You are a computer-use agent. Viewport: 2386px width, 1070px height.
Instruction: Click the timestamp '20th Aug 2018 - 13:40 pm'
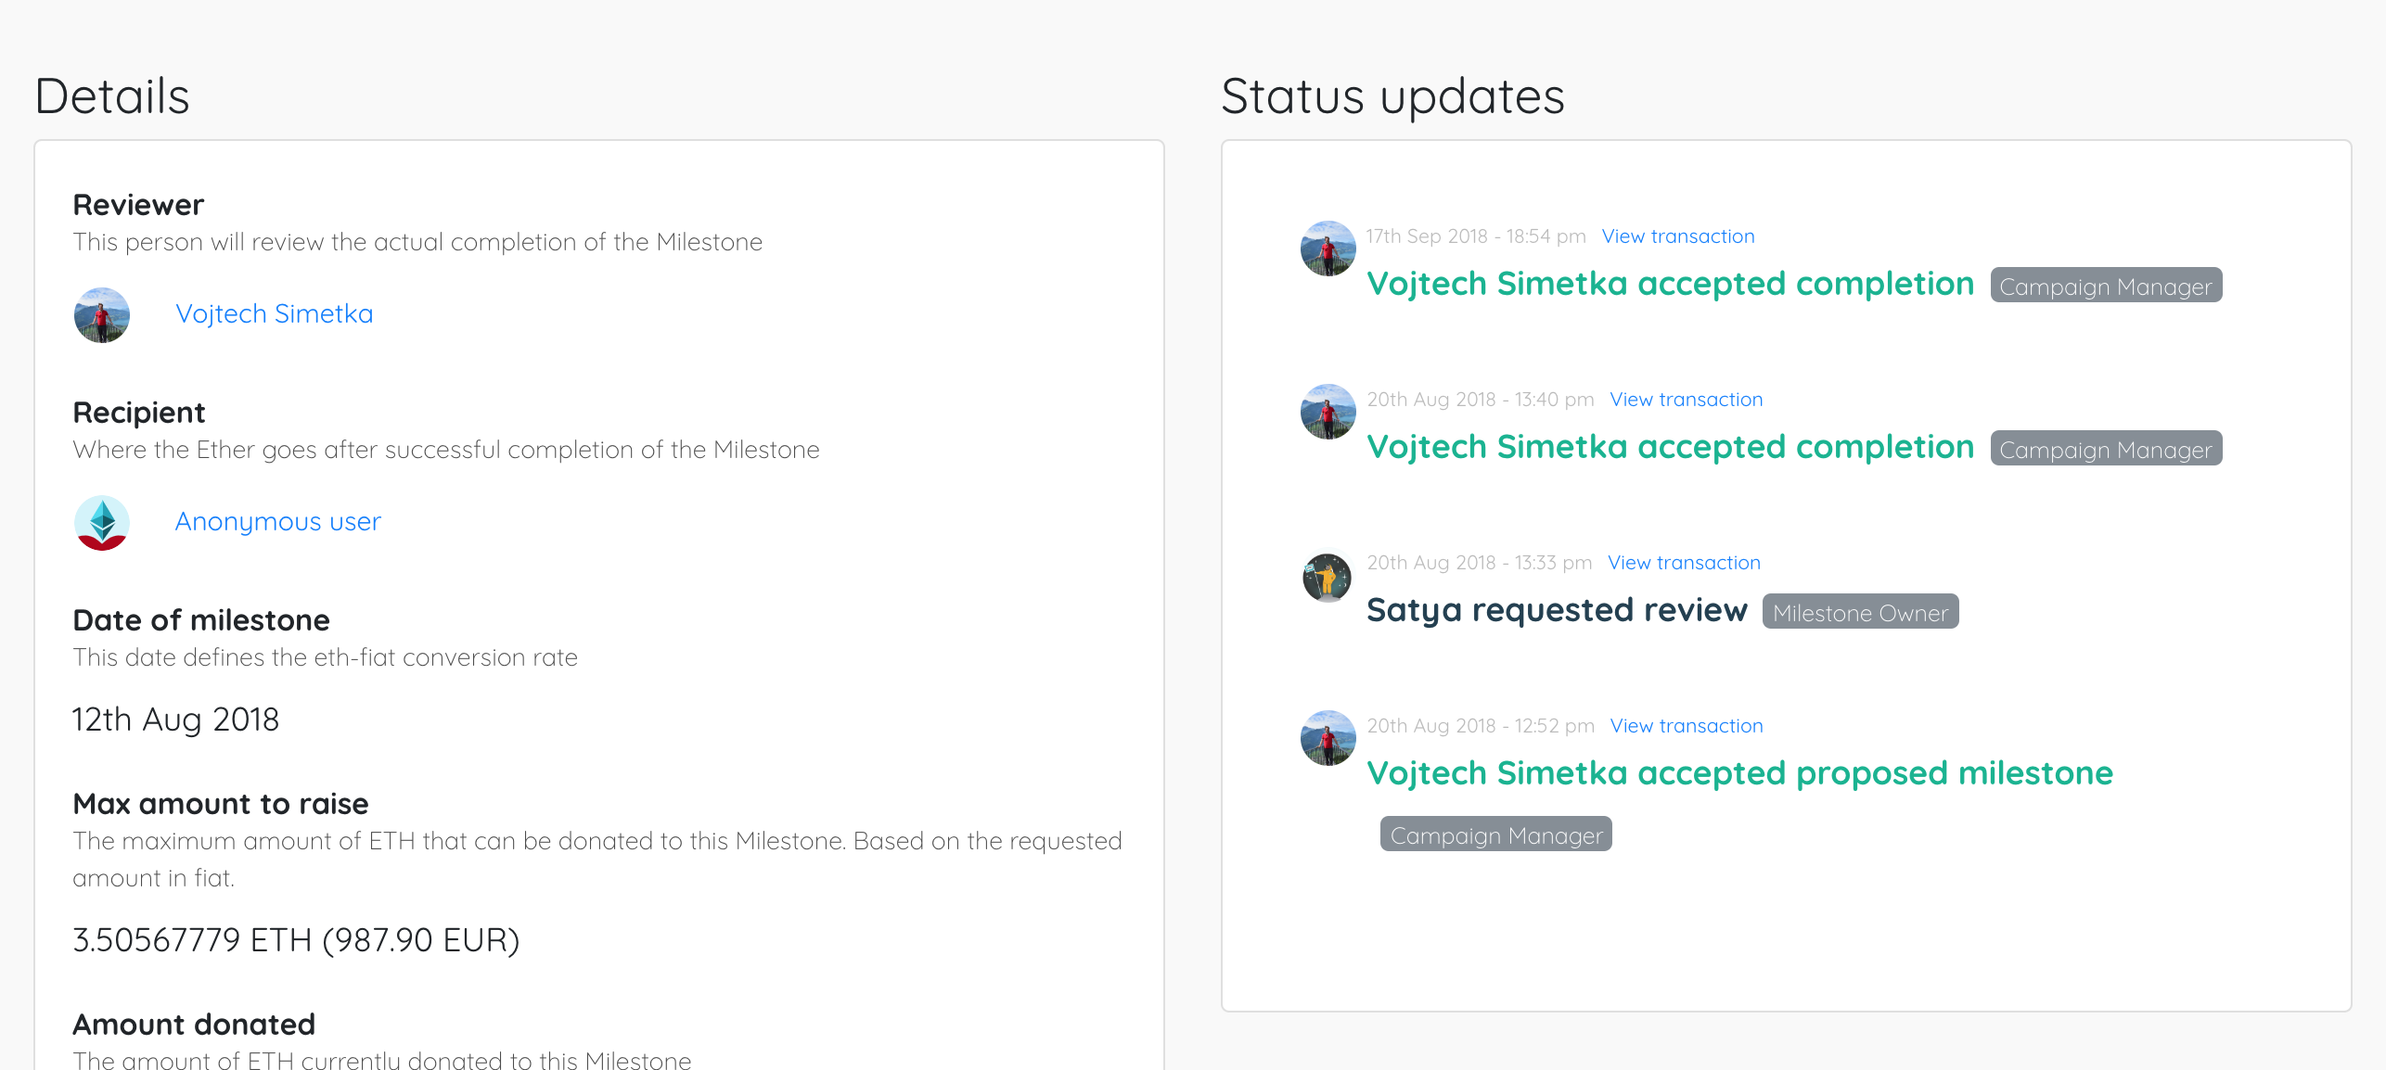tap(1481, 400)
